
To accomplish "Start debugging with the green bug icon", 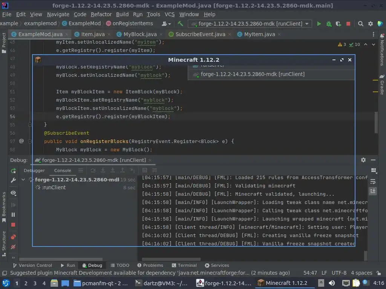I will pos(329,24).
